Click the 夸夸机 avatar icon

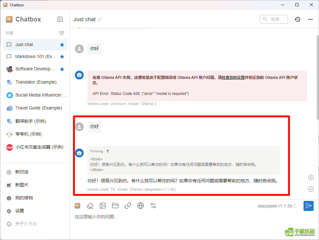[9, 134]
